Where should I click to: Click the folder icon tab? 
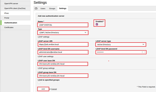(x=36, y=9)
